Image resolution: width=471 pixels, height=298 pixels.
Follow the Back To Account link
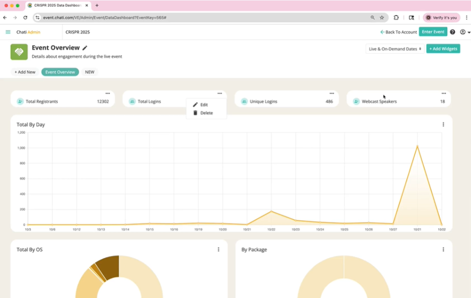click(x=399, y=32)
